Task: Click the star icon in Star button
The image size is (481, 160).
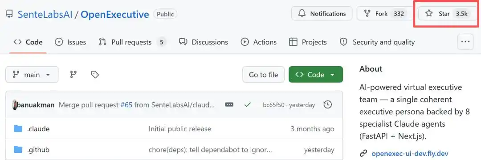Action: (429, 13)
